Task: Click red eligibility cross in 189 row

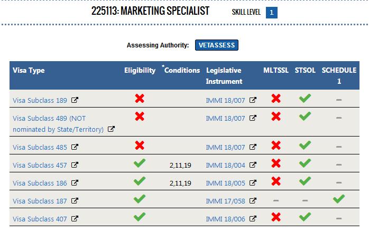Action: tap(140, 99)
